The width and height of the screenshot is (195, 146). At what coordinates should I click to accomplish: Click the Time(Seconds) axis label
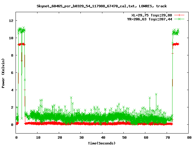tap(101, 143)
